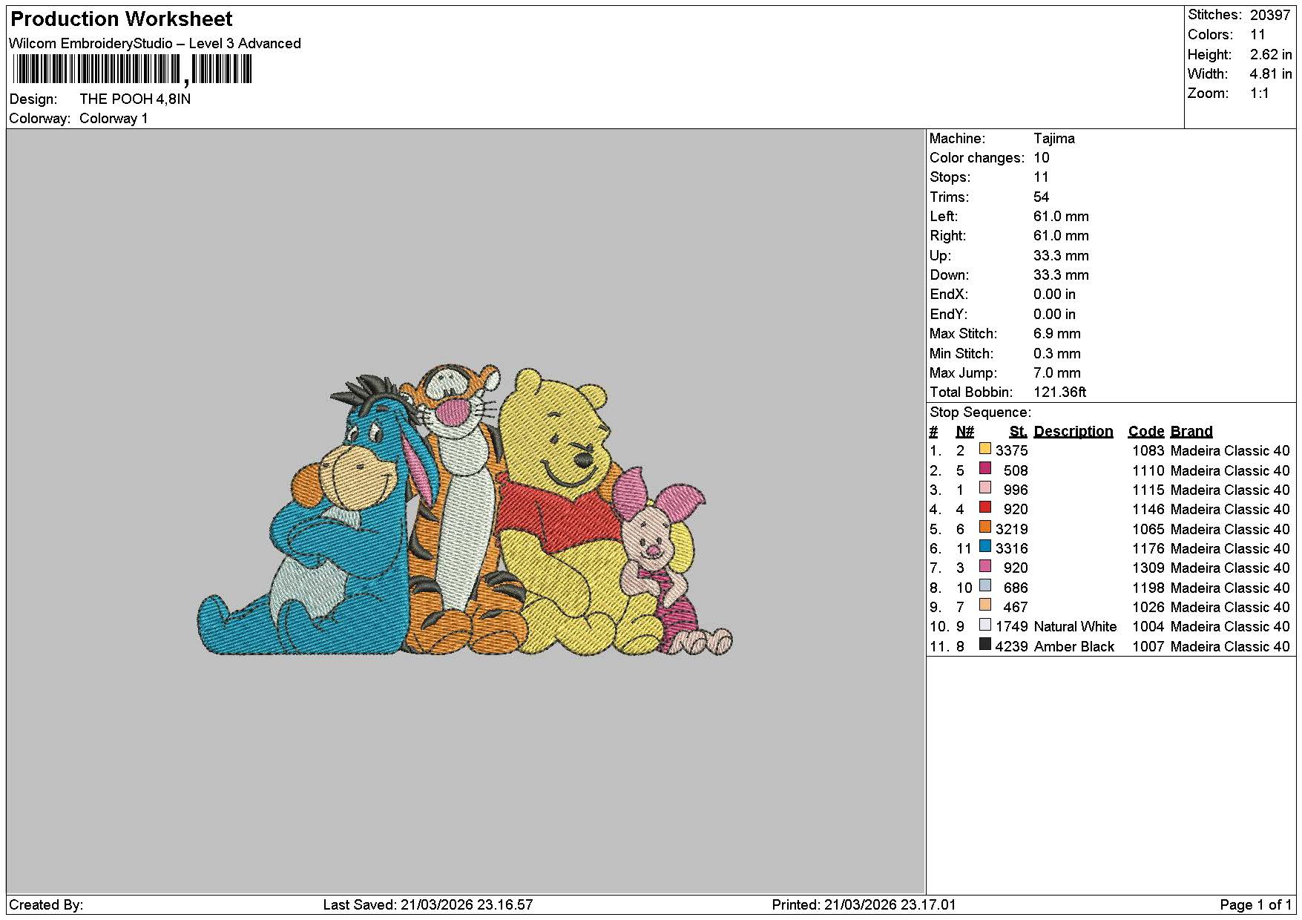This screenshot has width=1302, height=920.
Task: Click the "Colorway 1" value
Action: click(x=114, y=119)
